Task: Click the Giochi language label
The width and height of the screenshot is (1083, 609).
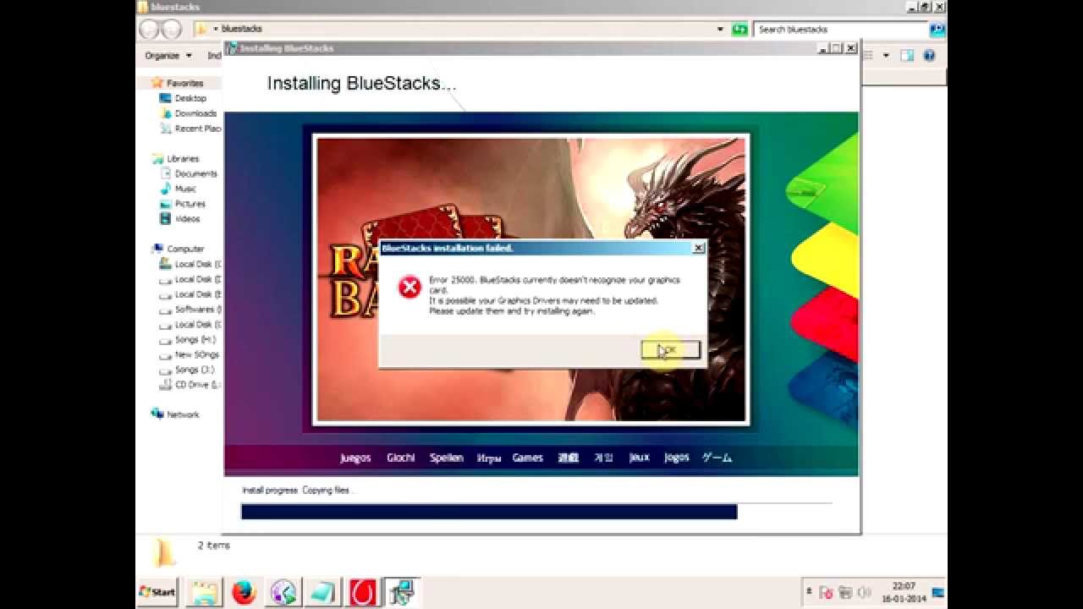Action: [400, 458]
